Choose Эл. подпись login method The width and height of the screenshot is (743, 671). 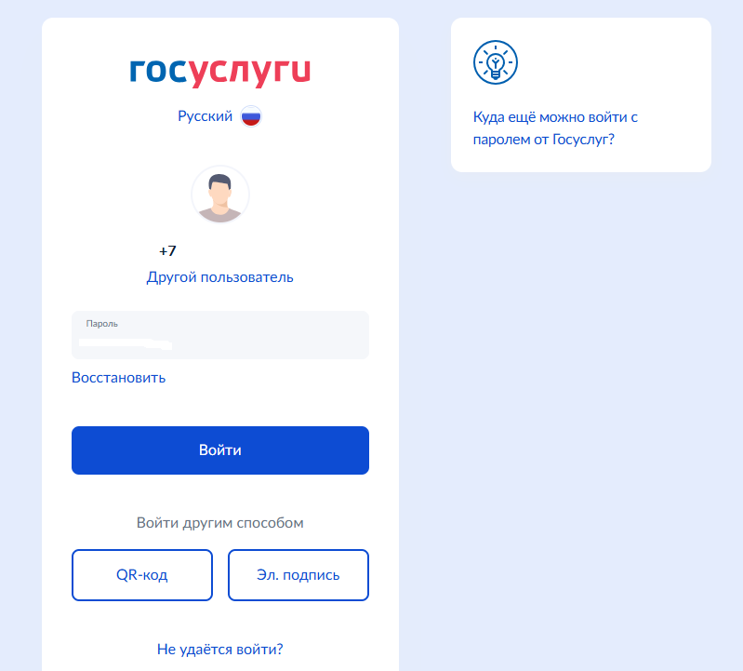click(x=299, y=575)
